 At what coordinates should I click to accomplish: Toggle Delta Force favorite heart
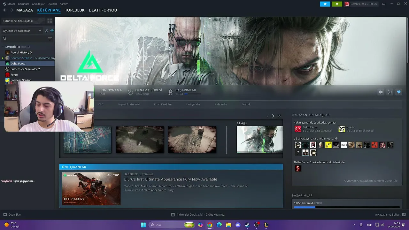399,92
